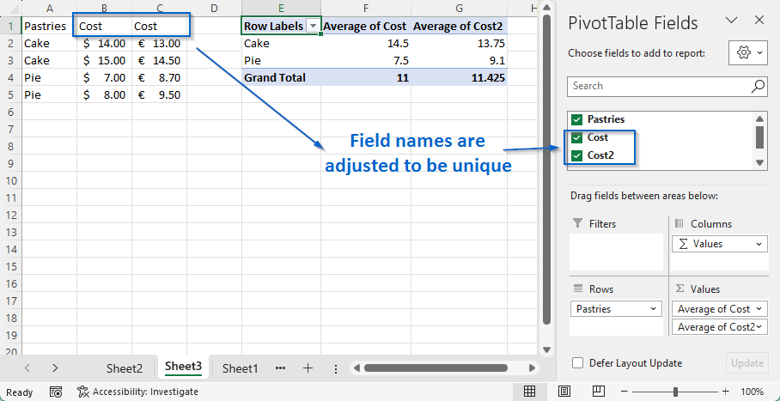The width and height of the screenshot is (780, 401).
Task: Click the macro recording status bar icon
Action: click(x=56, y=392)
